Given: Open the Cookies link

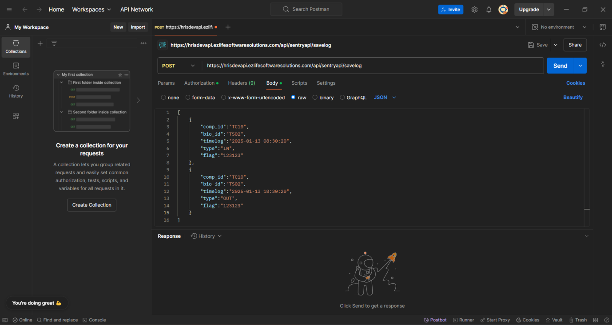Looking at the screenshot, I should [576, 83].
